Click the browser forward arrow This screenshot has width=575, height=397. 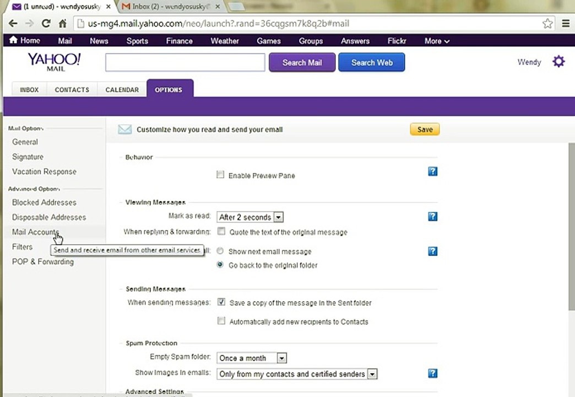pos(29,24)
